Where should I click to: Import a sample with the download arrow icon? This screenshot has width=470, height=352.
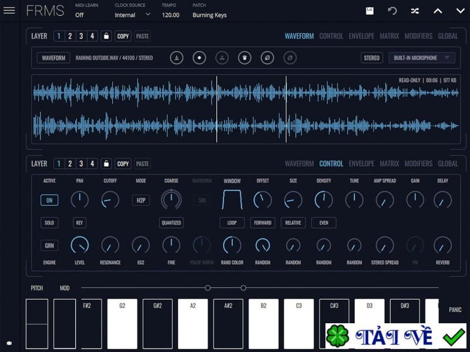[177, 58]
